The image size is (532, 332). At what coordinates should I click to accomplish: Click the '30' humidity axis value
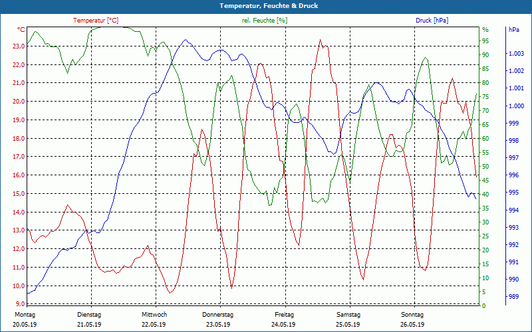click(485, 222)
